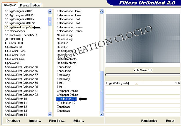Select &<Bkg Designers sf10 IV> category
Image resolution: width=181 pixels, height=126 pixels.
[20, 23]
